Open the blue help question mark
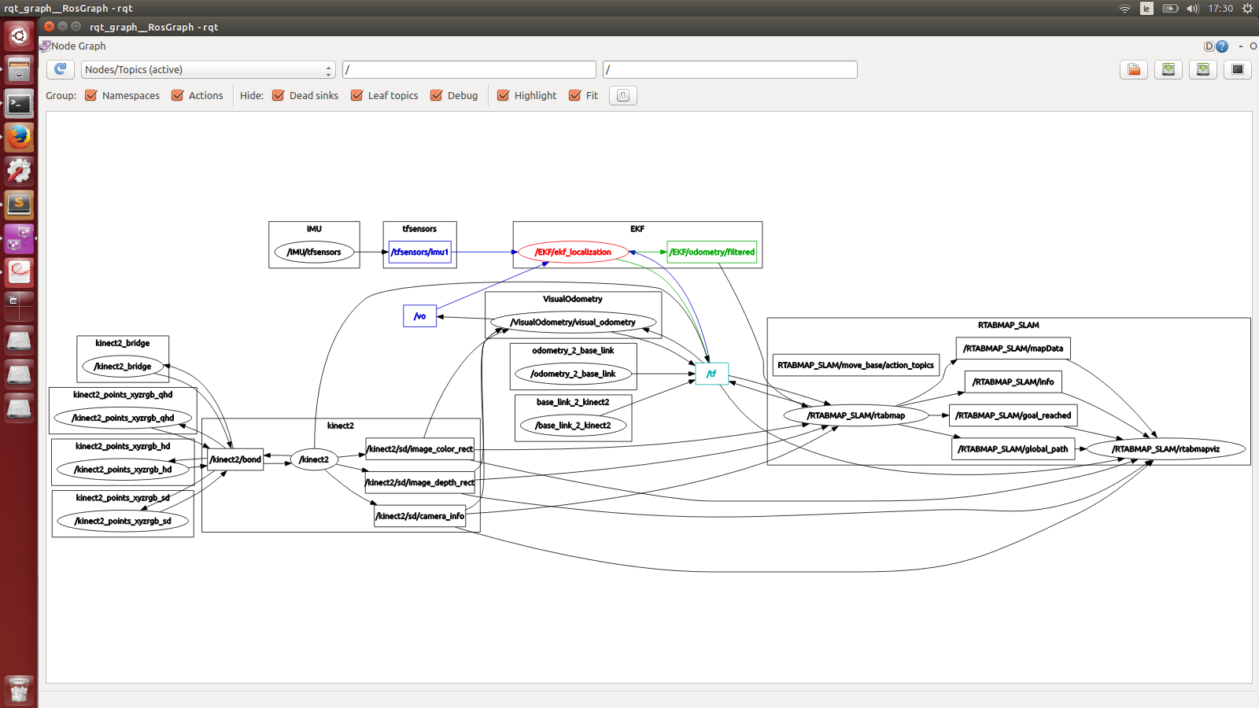The width and height of the screenshot is (1259, 708). point(1222,46)
